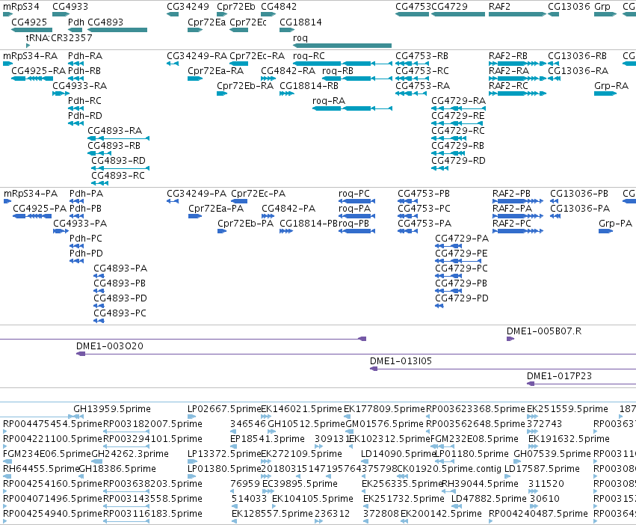Select transcript Grp-RA glyph
Viewport: 636px width, 525px height.
coord(605,93)
